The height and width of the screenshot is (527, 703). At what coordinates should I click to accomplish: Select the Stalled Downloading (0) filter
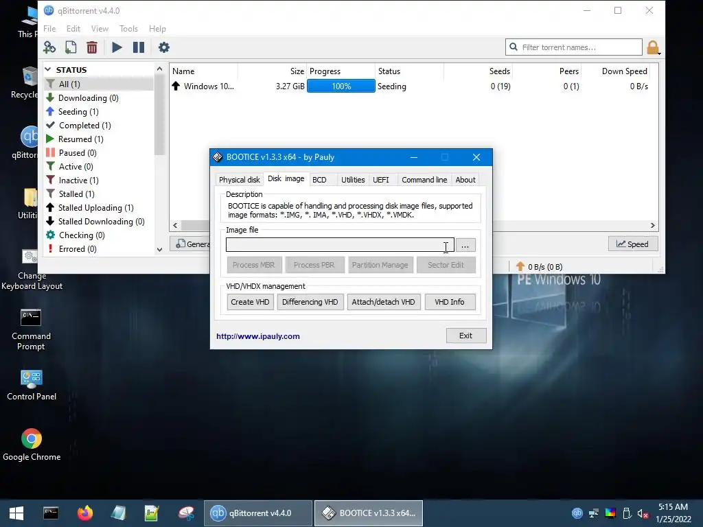coord(102,222)
